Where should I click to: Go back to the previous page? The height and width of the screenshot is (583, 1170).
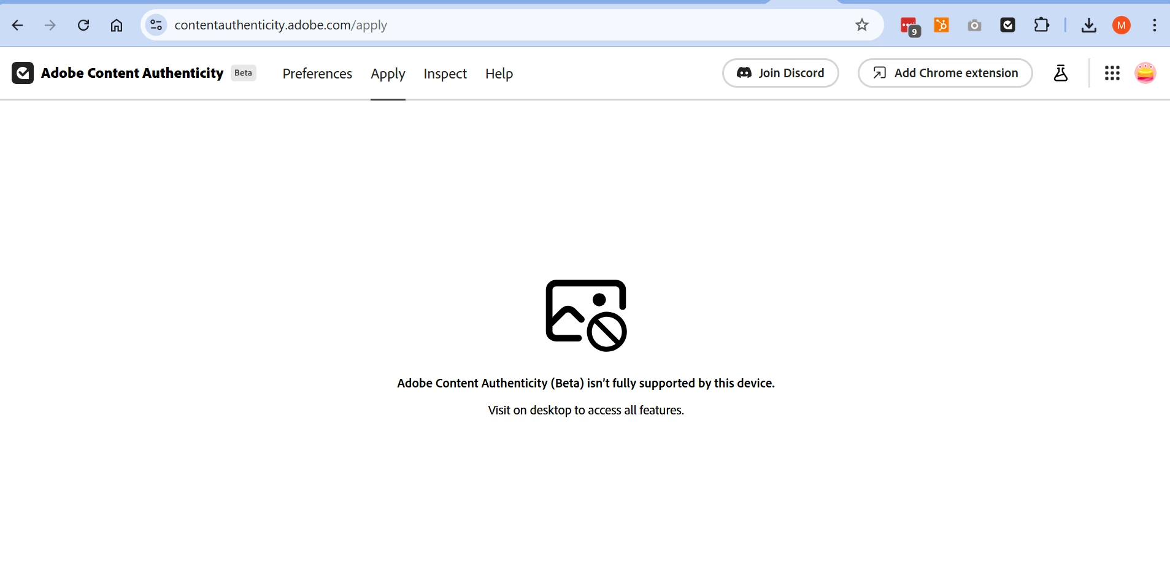click(17, 25)
